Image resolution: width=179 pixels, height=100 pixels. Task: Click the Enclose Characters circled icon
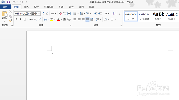coord(69,19)
